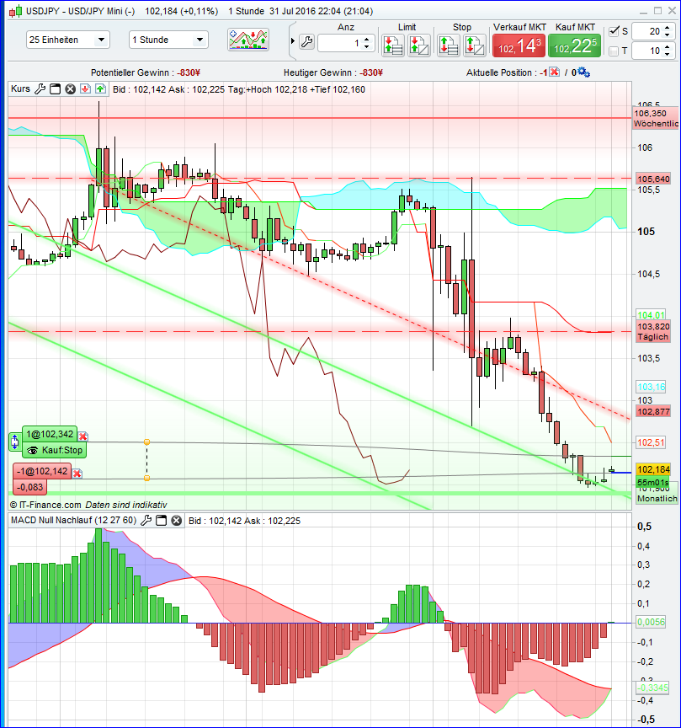
Task: Click upper orange handle on order line
Action: tap(146, 442)
